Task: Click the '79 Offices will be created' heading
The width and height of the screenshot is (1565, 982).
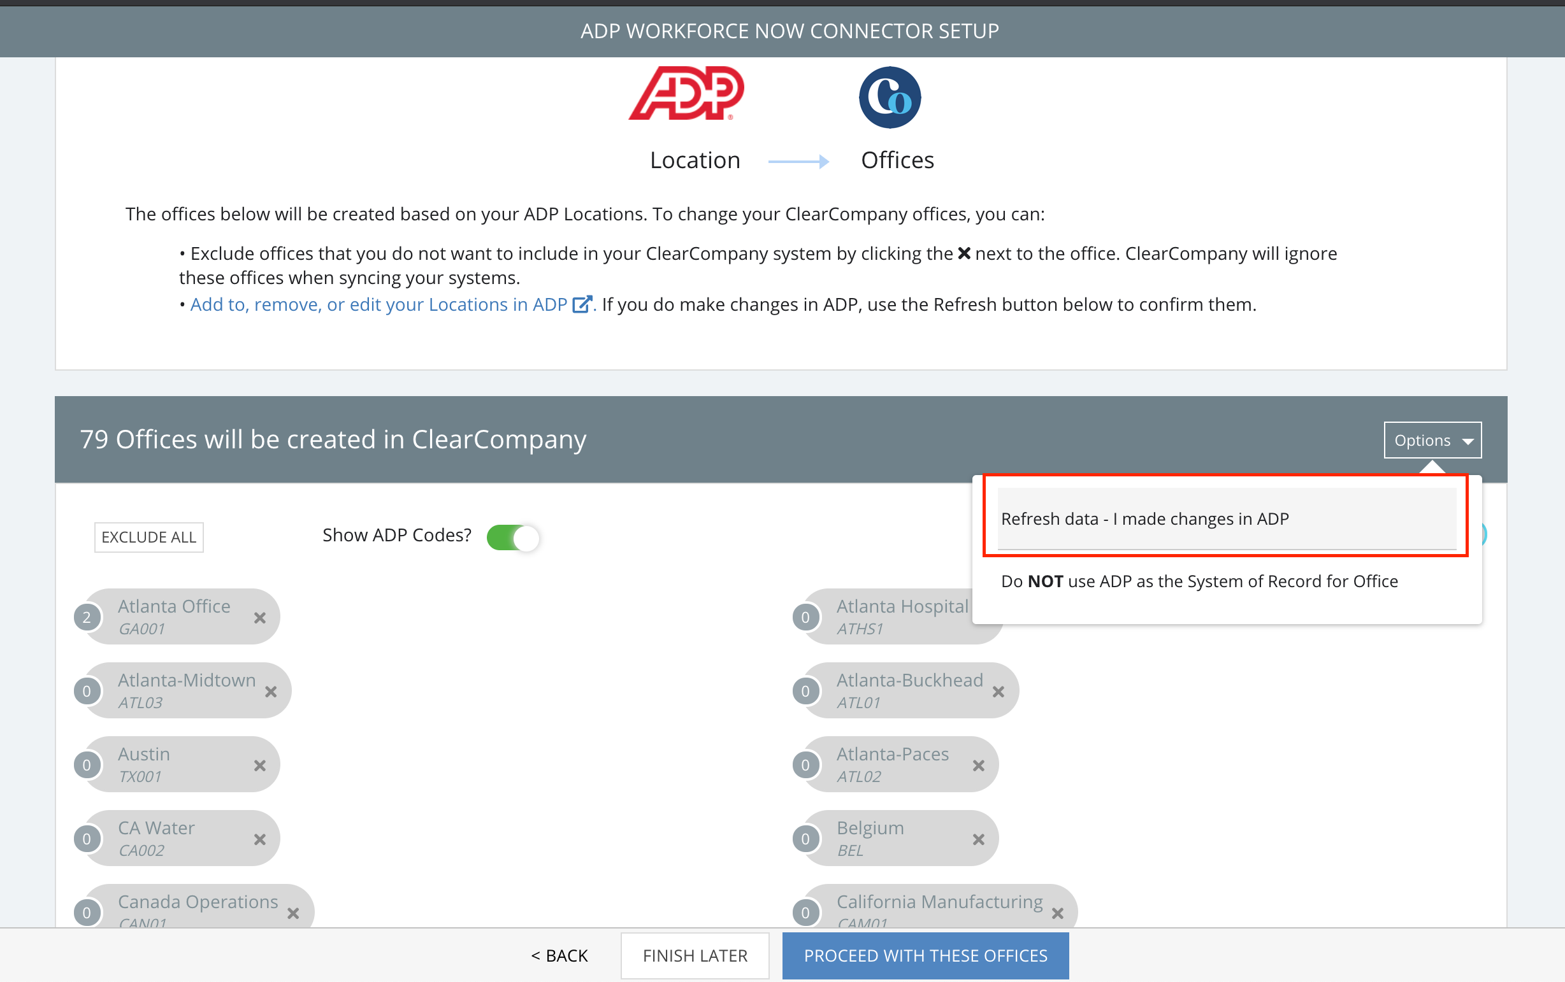Action: pos(333,439)
